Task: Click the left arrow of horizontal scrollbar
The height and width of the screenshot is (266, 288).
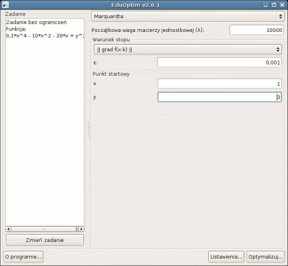Action: [x=8, y=229]
